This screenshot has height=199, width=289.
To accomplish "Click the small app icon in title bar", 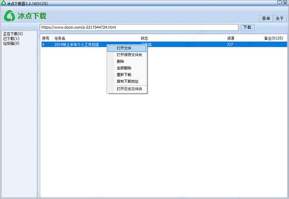I will tap(3, 3).
